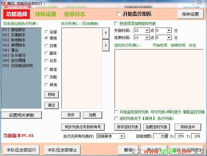Open the 信息日志 tab
207x156 pixels.
coord(75,14)
